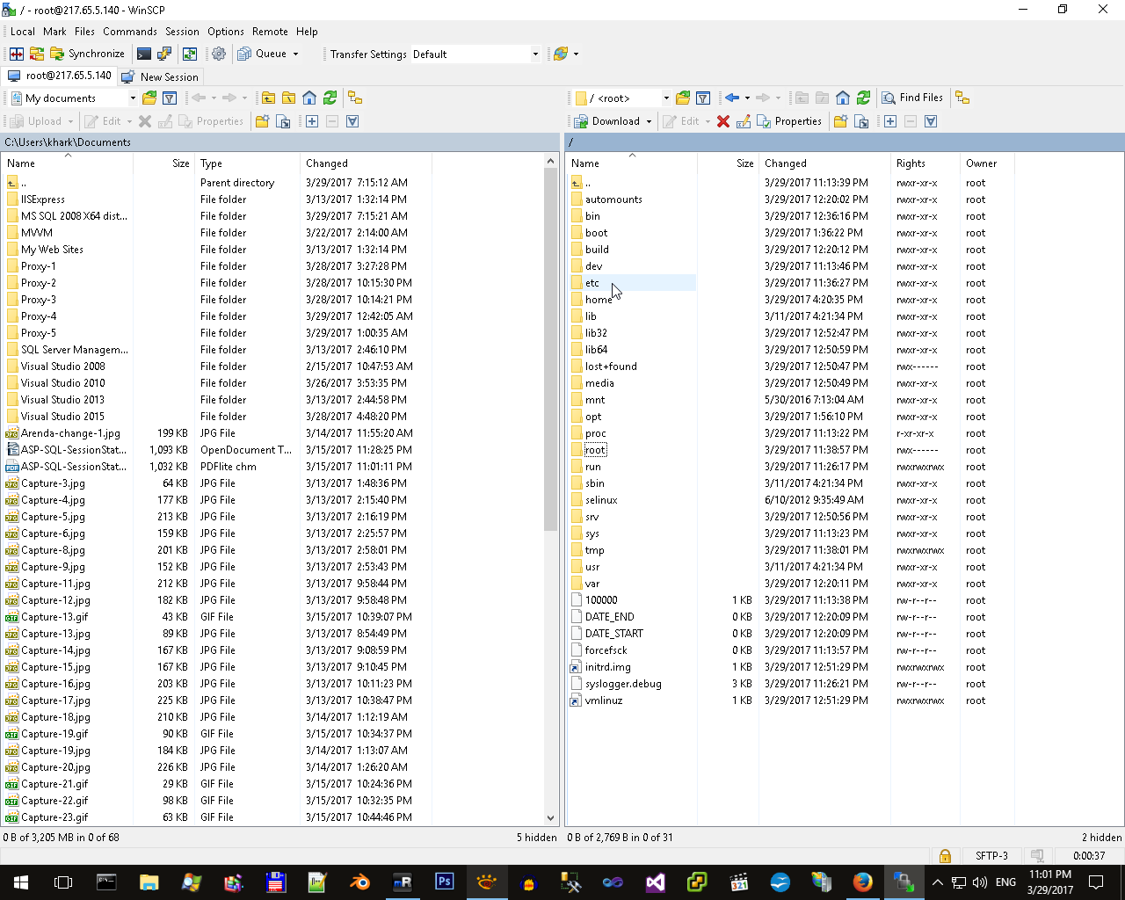The image size is (1125, 900).
Task: Expand the Download dropdown arrow
Action: click(x=649, y=121)
